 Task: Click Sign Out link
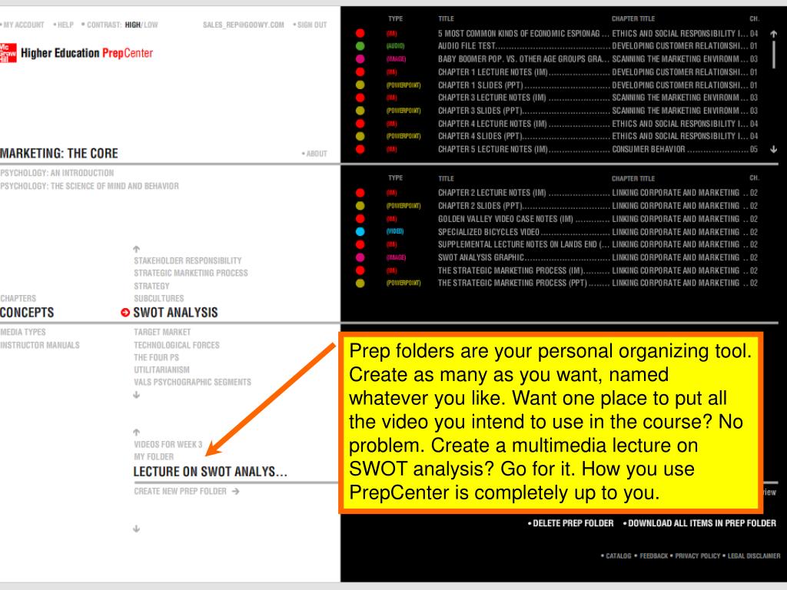click(312, 25)
